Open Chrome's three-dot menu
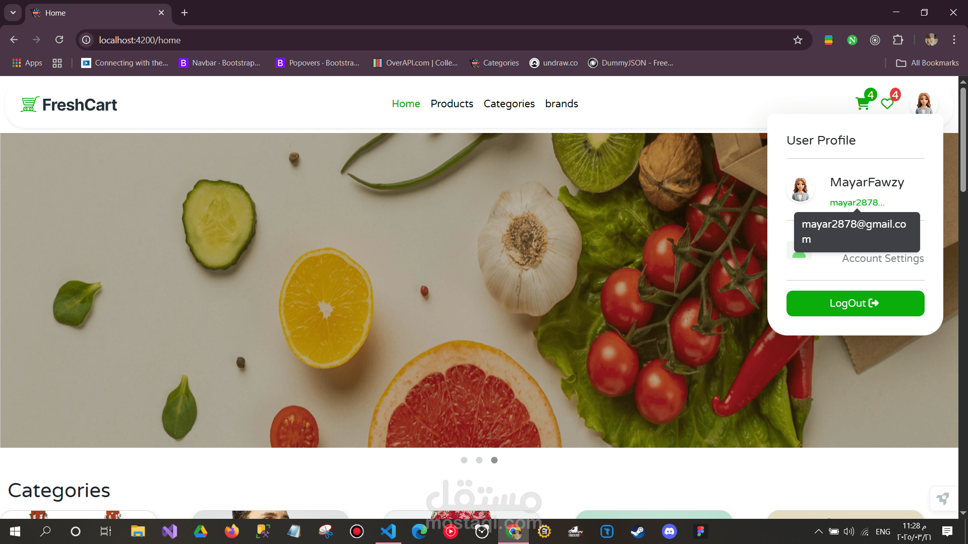 954,40
